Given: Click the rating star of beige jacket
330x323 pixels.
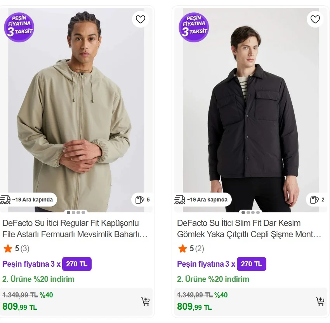Looking at the screenshot, I should point(8,248).
